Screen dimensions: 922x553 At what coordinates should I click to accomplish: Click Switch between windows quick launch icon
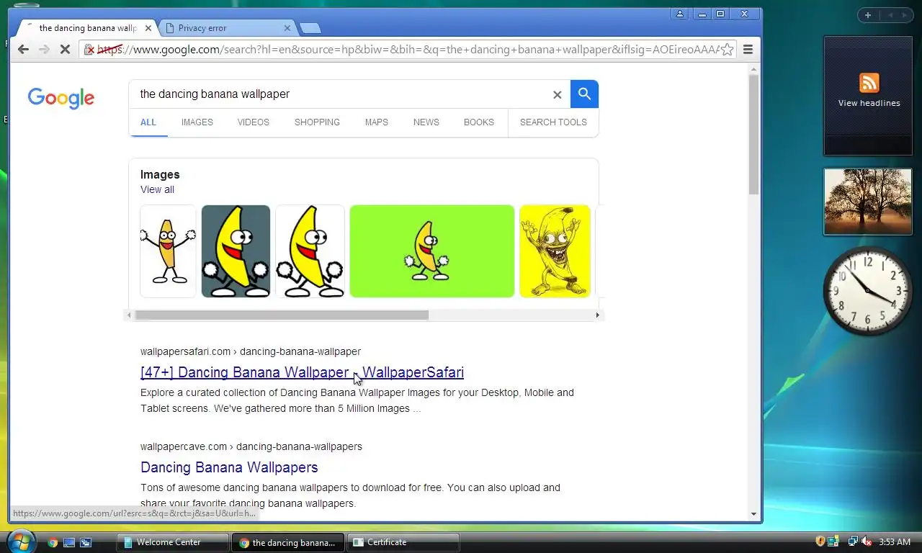(86, 542)
